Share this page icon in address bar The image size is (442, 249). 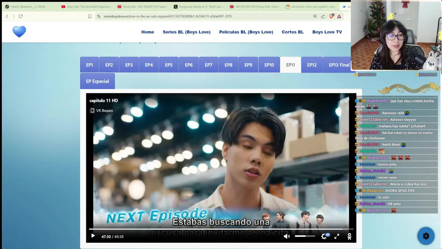pos(323,16)
